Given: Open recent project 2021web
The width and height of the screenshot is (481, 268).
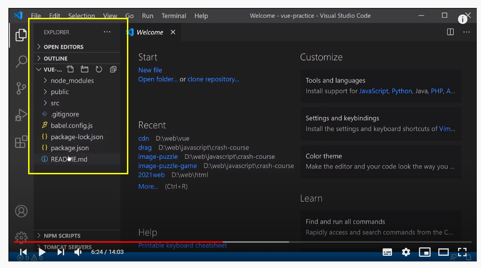Looking at the screenshot, I should (151, 175).
